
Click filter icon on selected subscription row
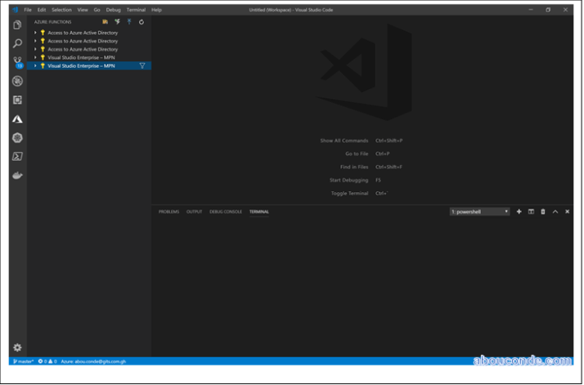(142, 65)
